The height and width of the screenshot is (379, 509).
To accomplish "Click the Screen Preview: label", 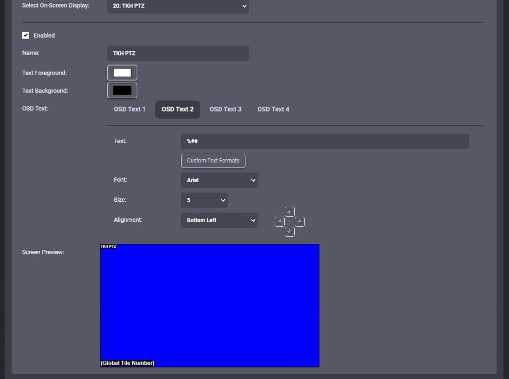I will (x=43, y=252).
